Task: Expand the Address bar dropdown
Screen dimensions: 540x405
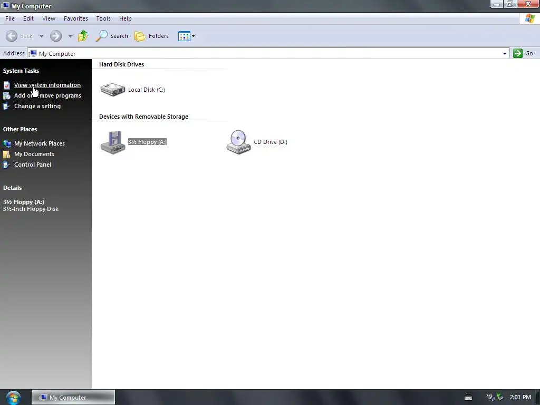Action: tap(505, 54)
